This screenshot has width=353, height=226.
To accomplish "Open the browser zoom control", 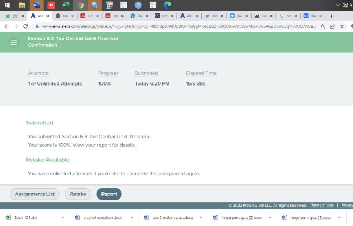I will [x=323, y=26].
